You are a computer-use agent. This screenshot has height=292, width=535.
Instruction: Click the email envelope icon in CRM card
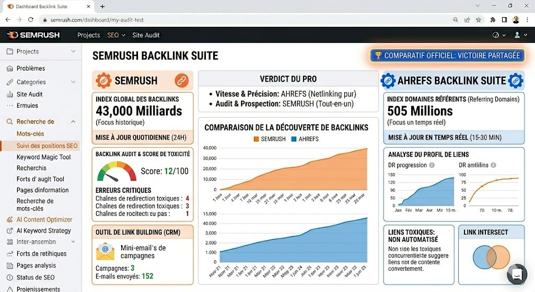[105, 251]
